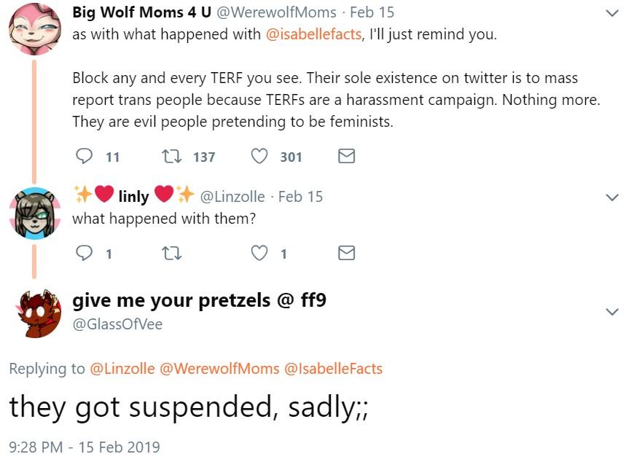This screenshot has width=626, height=462.
Task: Expand the options menu on linly's tweet
Action: click(x=611, y=197)
